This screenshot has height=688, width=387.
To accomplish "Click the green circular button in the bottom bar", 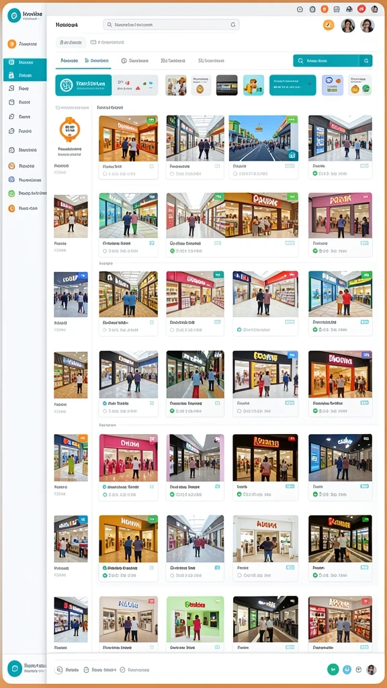I will pos(333,670).
